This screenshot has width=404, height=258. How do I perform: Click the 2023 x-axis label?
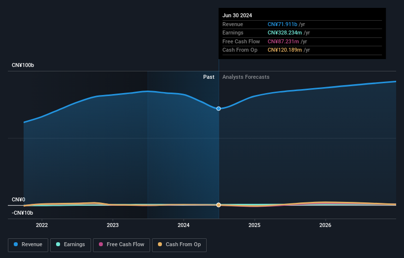(x=113, y=225)
